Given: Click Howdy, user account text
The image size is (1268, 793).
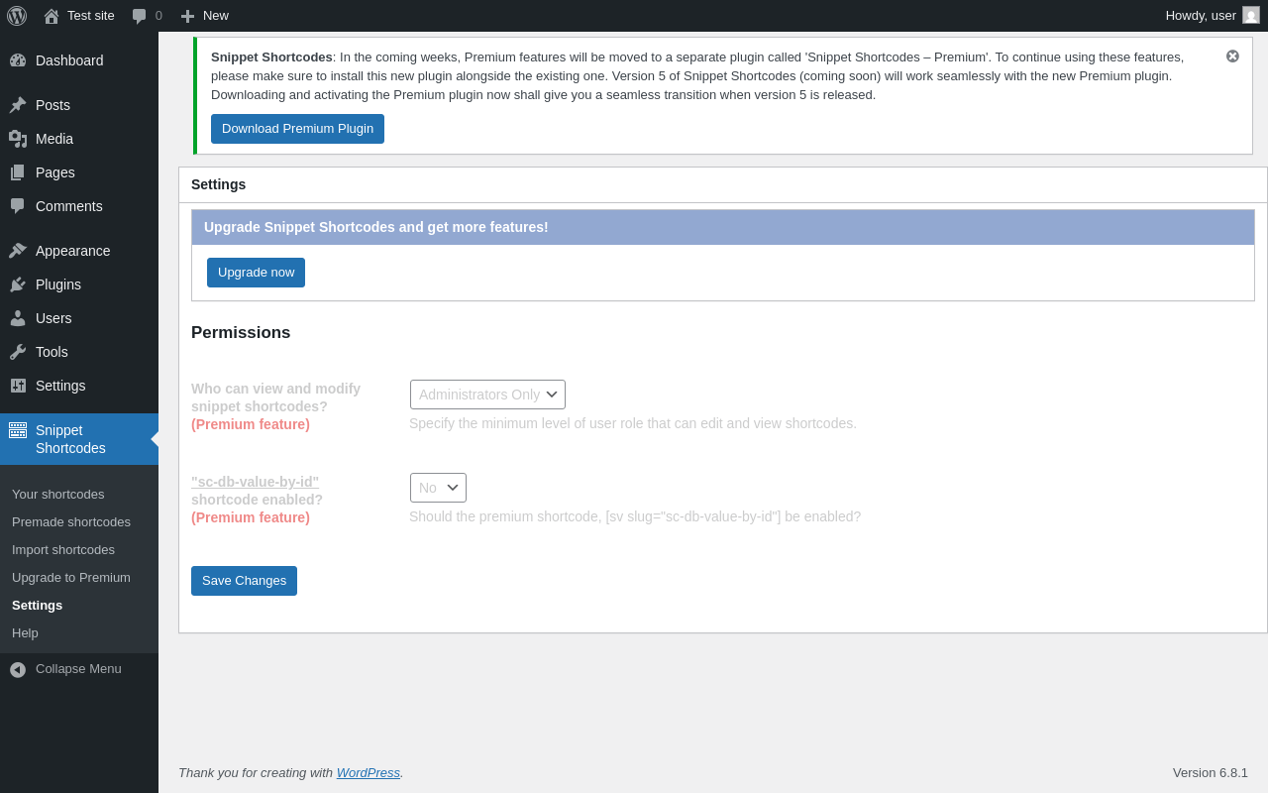Looking at the screenshot, I should pos(1201,16).
